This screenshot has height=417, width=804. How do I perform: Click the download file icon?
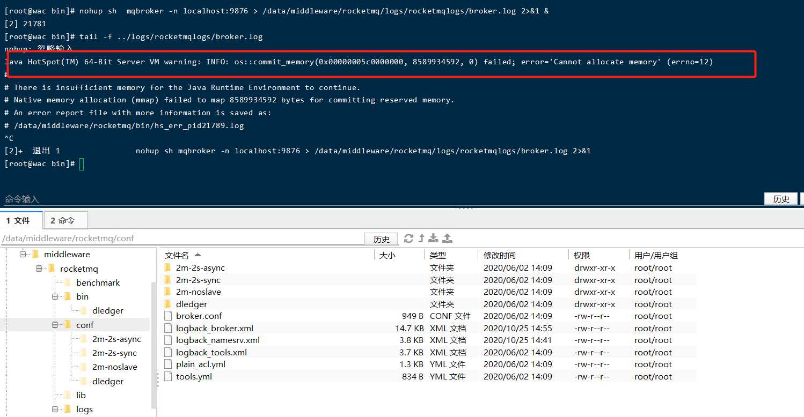434,239
